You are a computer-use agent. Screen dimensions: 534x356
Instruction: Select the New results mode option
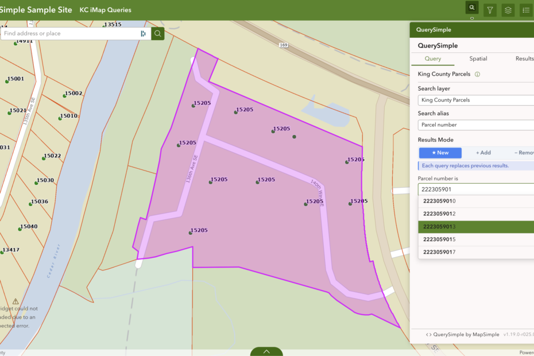[440, 153]
